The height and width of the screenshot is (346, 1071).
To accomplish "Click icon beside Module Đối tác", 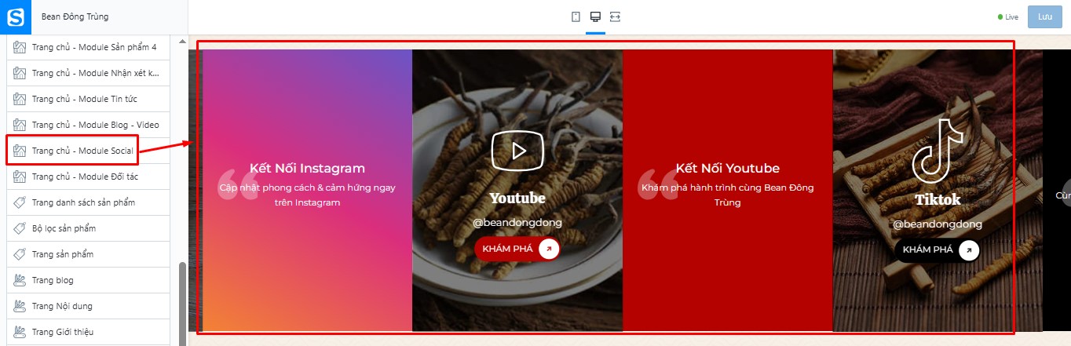I will pyautogui.click(x=20, y=177).
